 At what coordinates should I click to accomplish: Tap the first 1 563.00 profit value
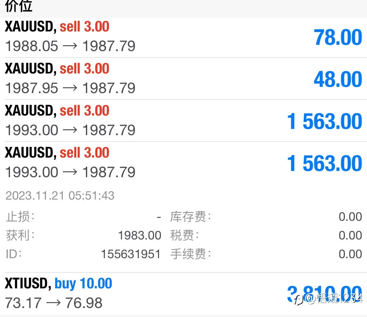(325, 121)
